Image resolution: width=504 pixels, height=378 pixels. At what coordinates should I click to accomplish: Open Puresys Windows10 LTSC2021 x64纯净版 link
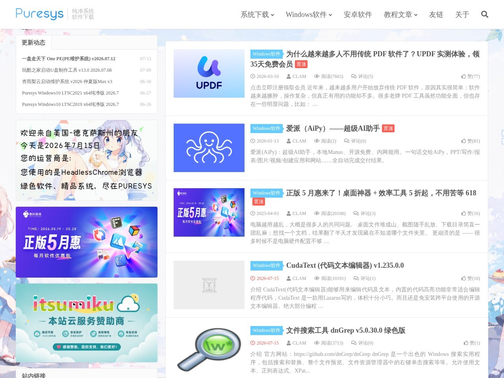pos(70,93)
